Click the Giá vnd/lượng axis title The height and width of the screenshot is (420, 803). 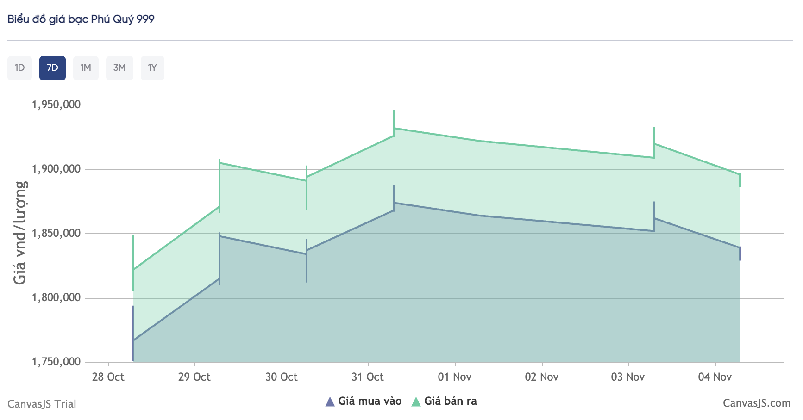pyautogui.click(x=20, y=233)
